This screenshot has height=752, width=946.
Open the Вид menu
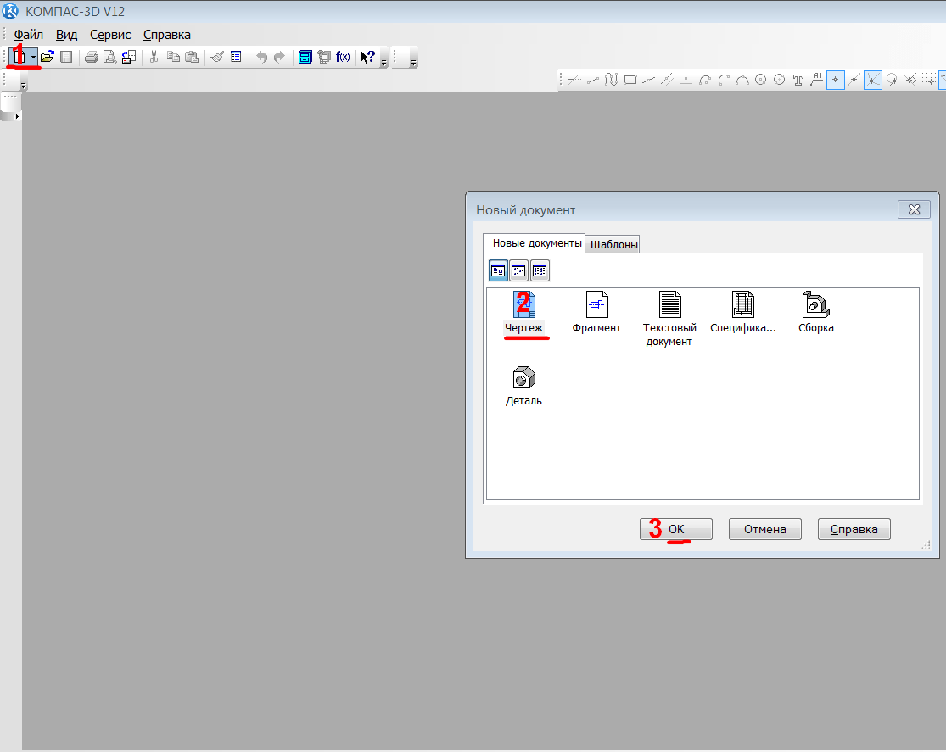66,35
